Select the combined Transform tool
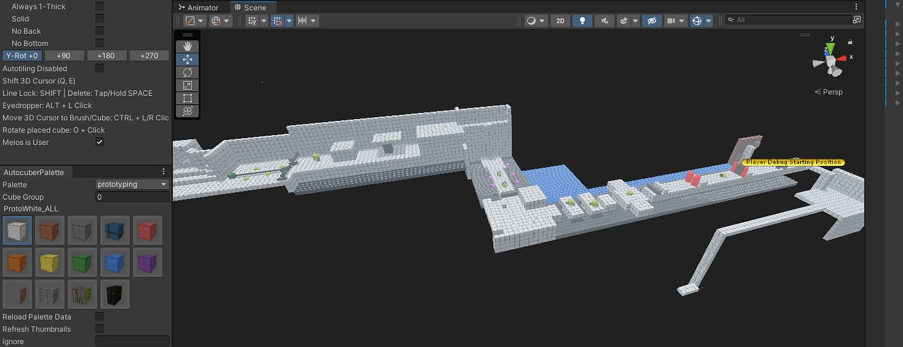 (188, 112)
